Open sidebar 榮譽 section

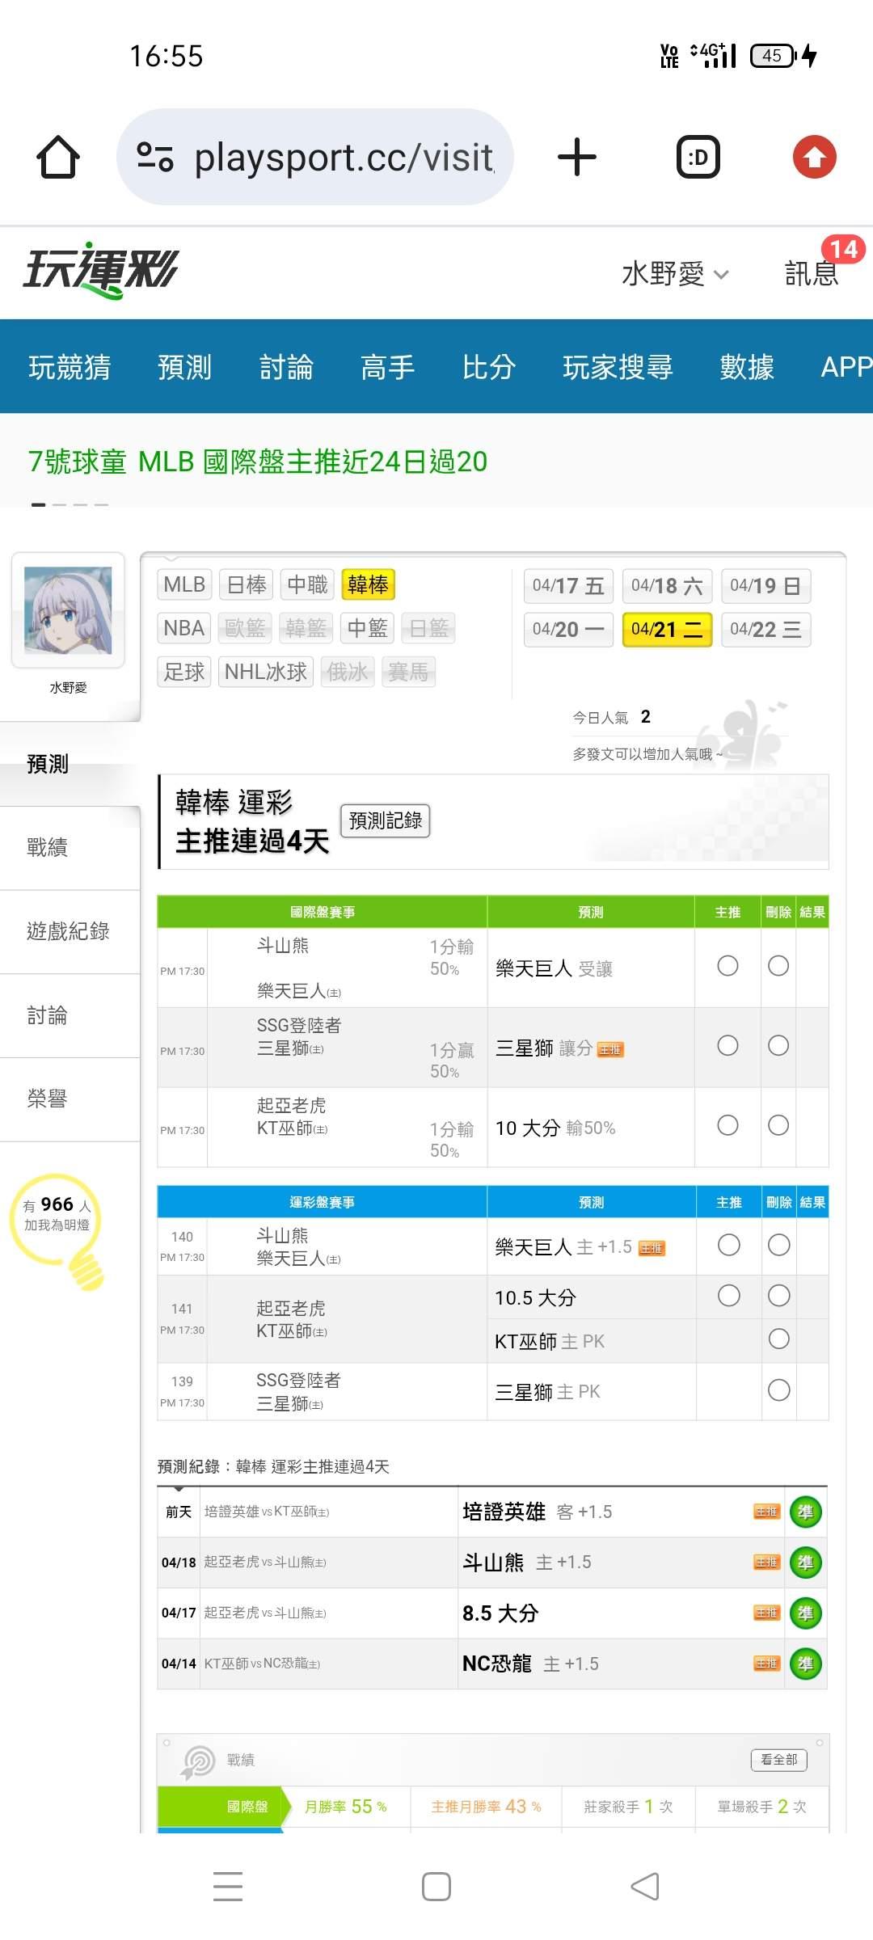tap(70, 1099)
